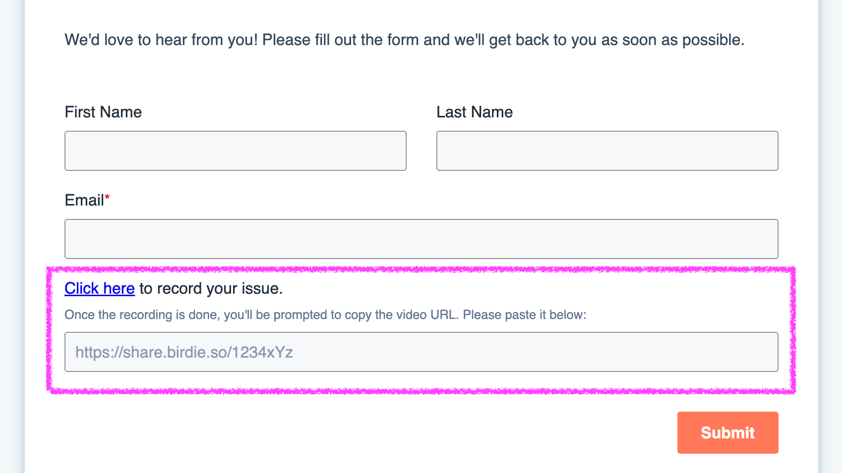Open the "Click here" recording link

click(100, 288)
